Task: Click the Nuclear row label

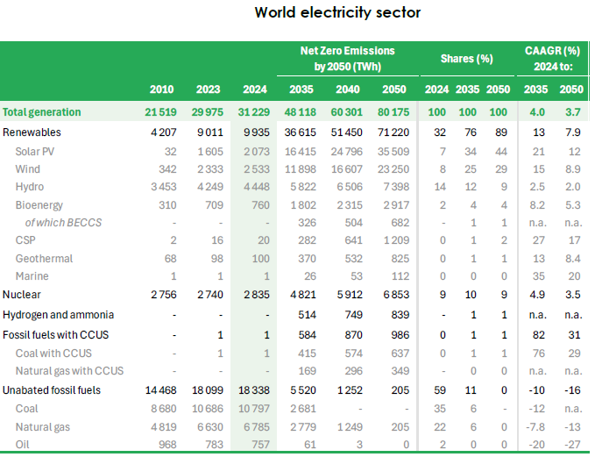Action: point(23,296)
